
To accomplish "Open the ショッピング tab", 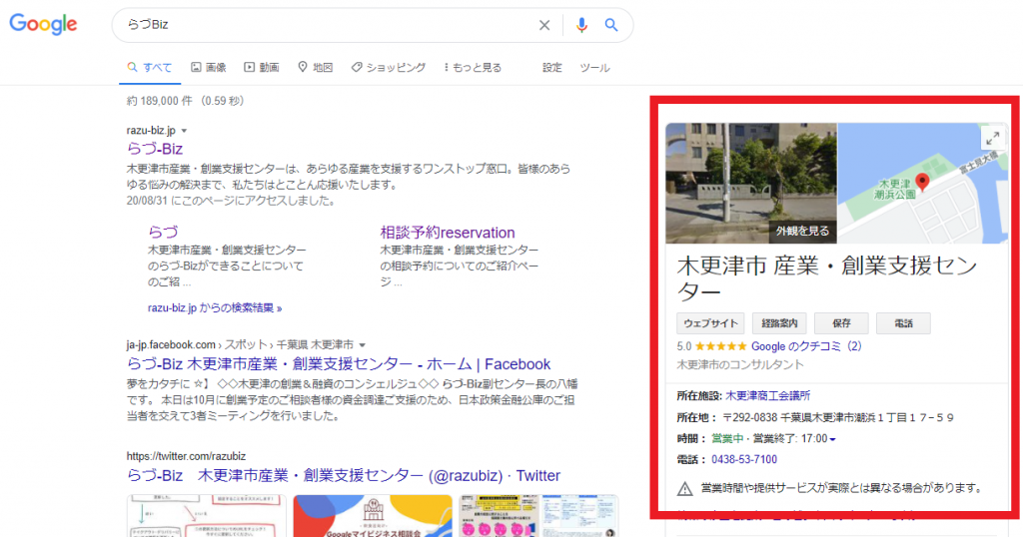I will (x=389, y=67).
